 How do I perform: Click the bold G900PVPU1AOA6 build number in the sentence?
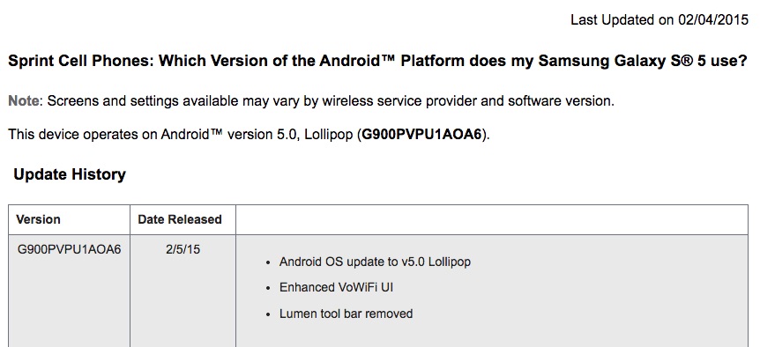[422, 134]
